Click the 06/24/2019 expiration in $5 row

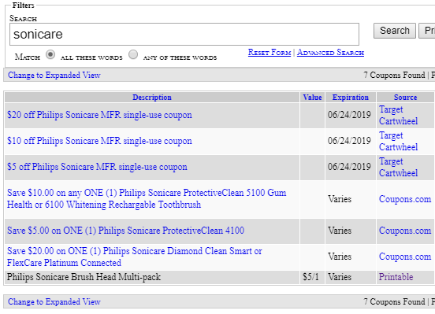pyautogui.click(x=349, y=167)
